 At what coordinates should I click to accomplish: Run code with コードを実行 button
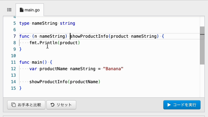[182, 105]
